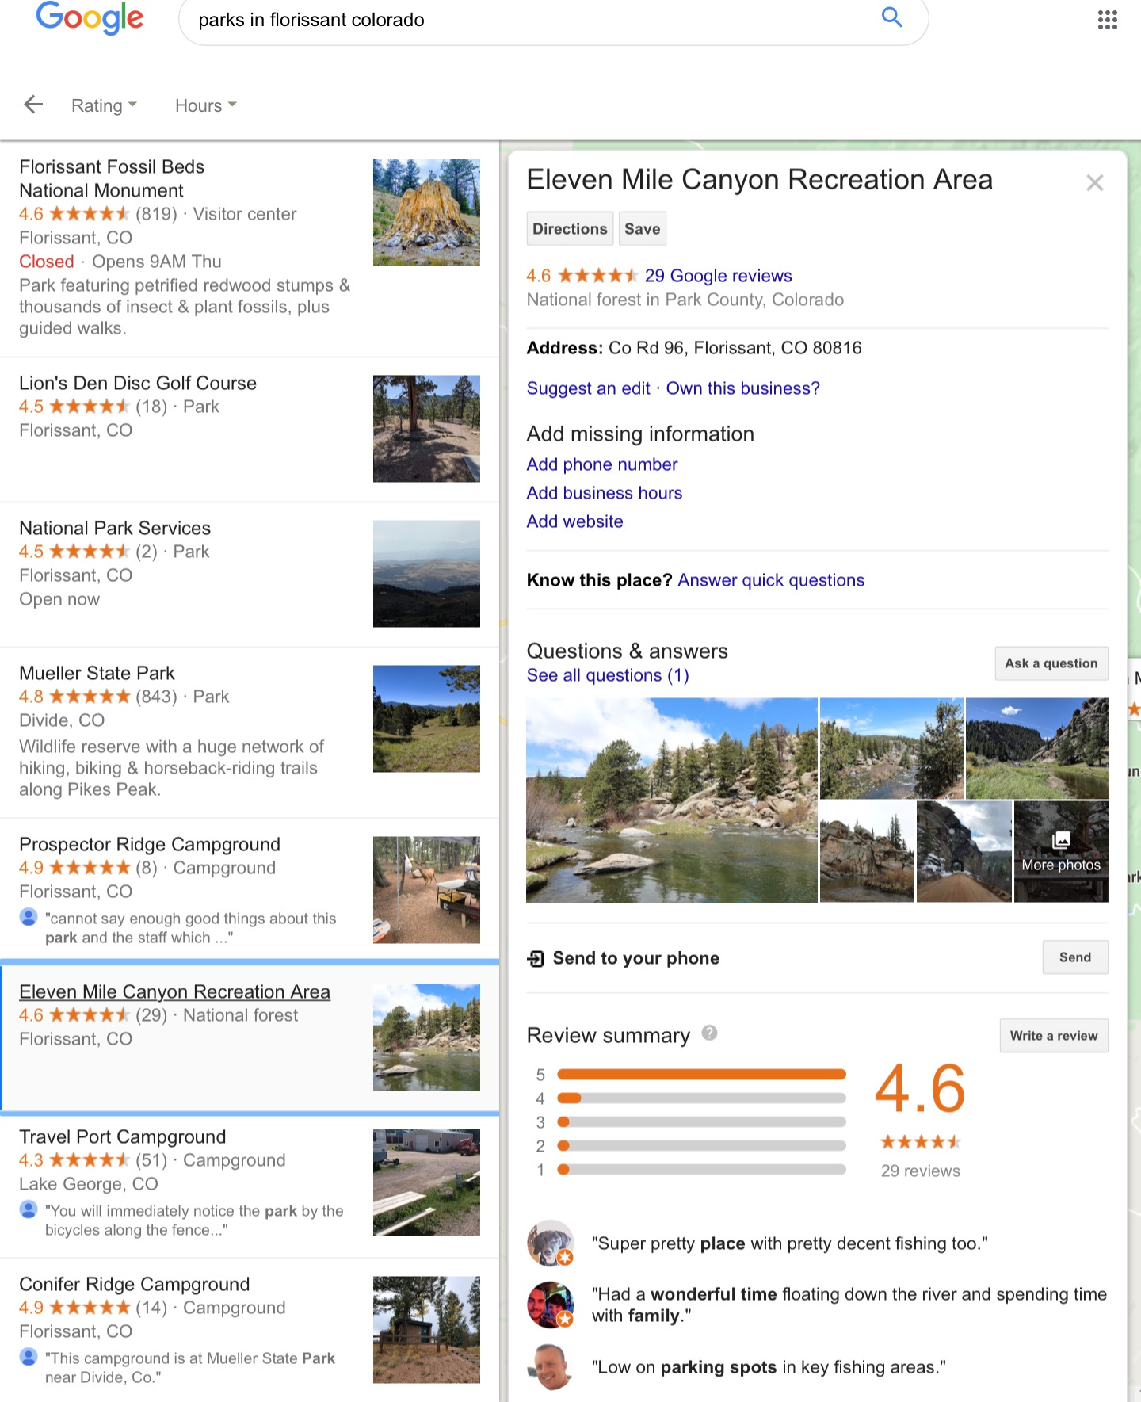Click the Add phone number link
Viewport: 1141px width, 1402px height.
[x=601, y=464]
